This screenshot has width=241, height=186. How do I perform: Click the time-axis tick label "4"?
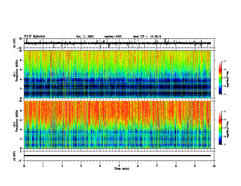point(100,166)
